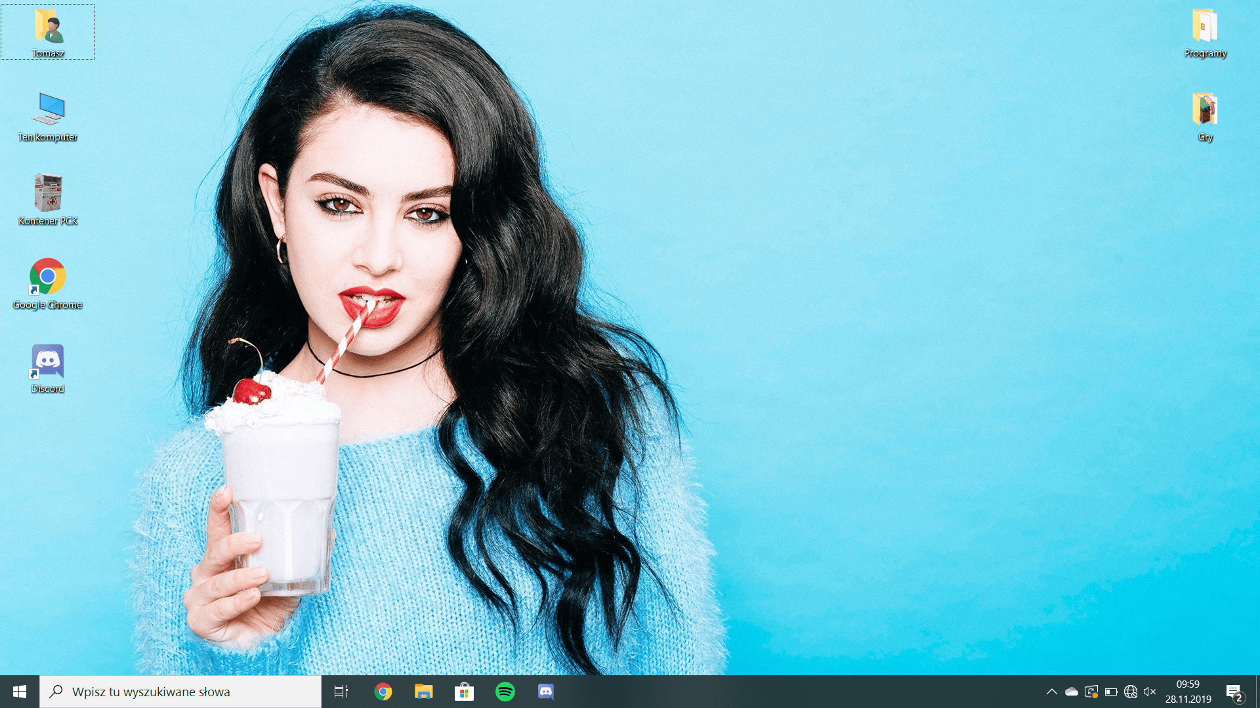Open the clock and date flyout
The image size is (1260, 708).
[x=1188, y=692]
